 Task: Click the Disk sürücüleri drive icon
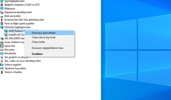coord(2,16)
